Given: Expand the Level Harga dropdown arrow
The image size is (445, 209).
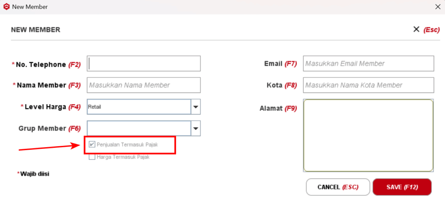Looking at the screenshot, I should (x=196, y=107).
